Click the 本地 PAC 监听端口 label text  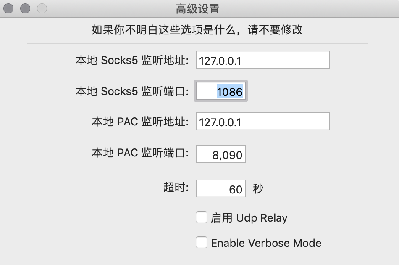tap(140, 153)
